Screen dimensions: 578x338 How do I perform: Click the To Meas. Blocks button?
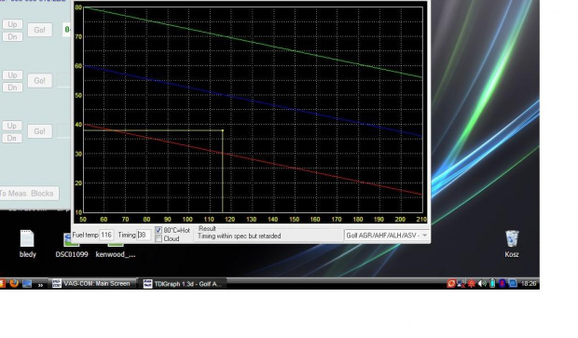(x=29, y=194)
